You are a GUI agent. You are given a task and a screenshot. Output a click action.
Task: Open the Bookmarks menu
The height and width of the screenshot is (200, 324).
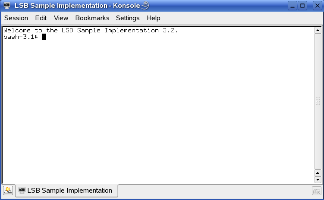[x=92, y=18]
